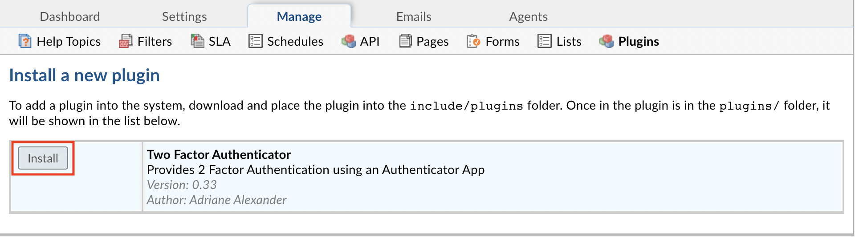Open the SLA link
Viewport: 855px width, 237px height.
pos(220,41)
